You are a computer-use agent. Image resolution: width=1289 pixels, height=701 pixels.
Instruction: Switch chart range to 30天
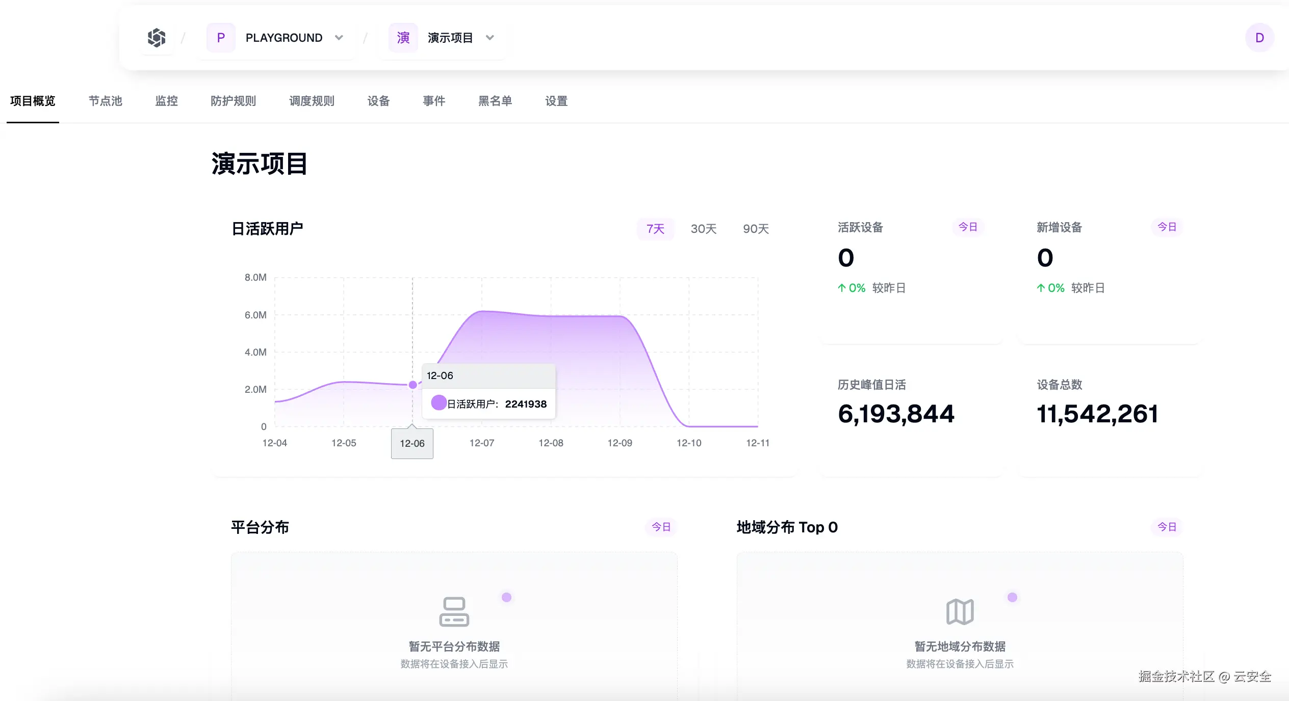704,229
